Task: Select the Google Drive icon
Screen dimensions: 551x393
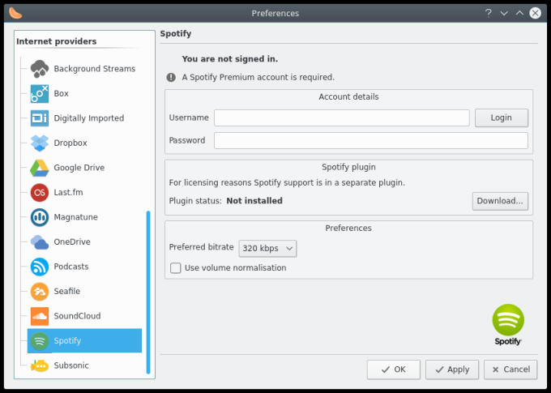Action: [40, 168]
